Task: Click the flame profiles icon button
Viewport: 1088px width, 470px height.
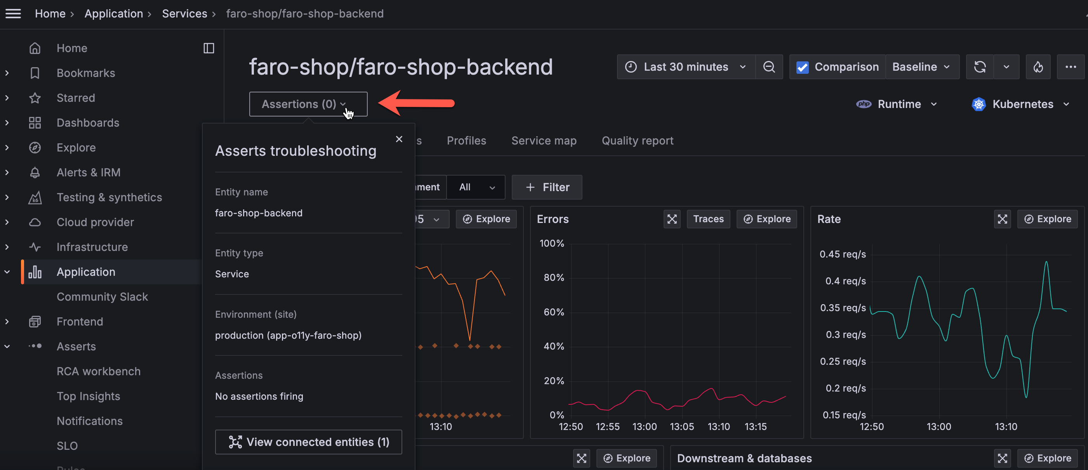Action: point(1038,67)
